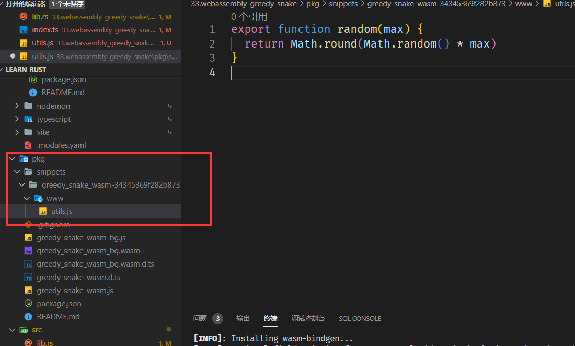Collapse the snippets folder

point(17,172)
